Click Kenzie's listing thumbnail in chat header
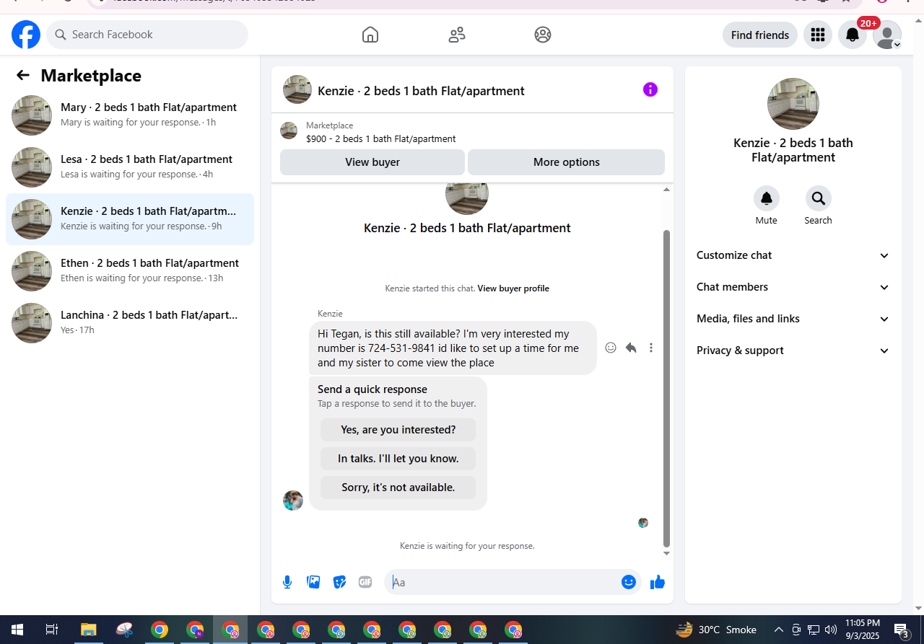This screenshot has width=924, height=644. [297, 89]
